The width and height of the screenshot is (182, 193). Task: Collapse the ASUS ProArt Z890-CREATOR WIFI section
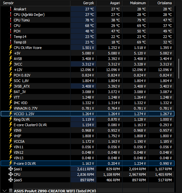click(5, 191)
